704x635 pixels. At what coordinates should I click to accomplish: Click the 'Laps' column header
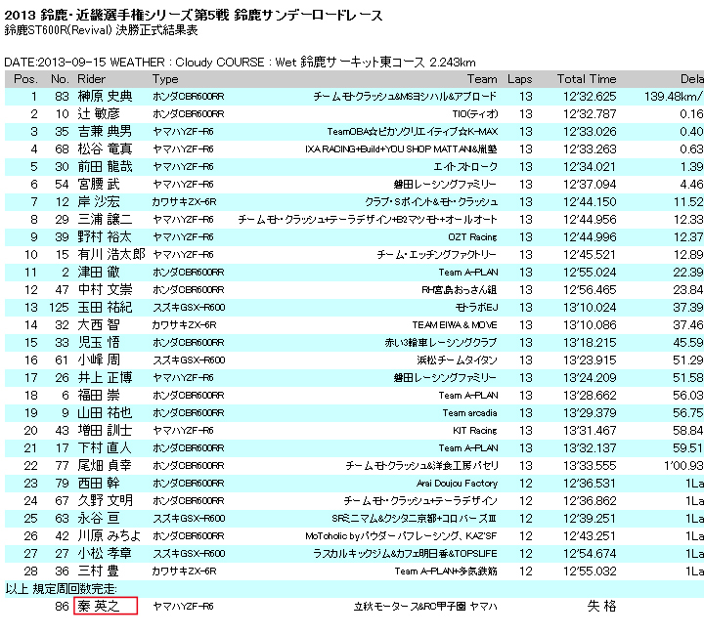(520, 79)
